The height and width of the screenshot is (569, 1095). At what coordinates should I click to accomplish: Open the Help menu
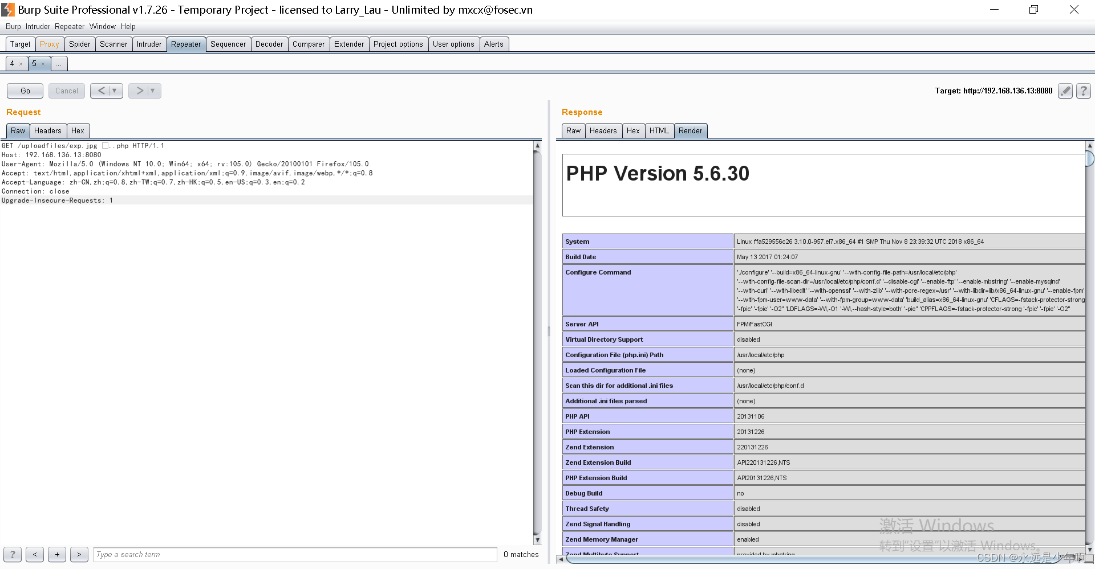(x=128, y=27)
